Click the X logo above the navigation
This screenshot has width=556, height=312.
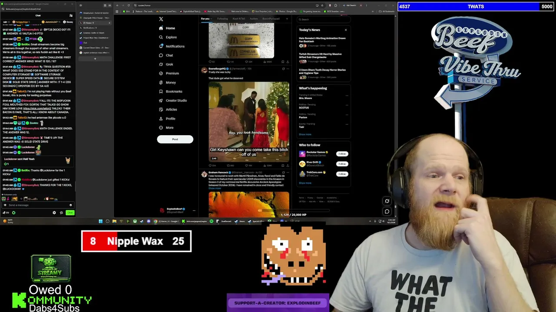(161, 19)
